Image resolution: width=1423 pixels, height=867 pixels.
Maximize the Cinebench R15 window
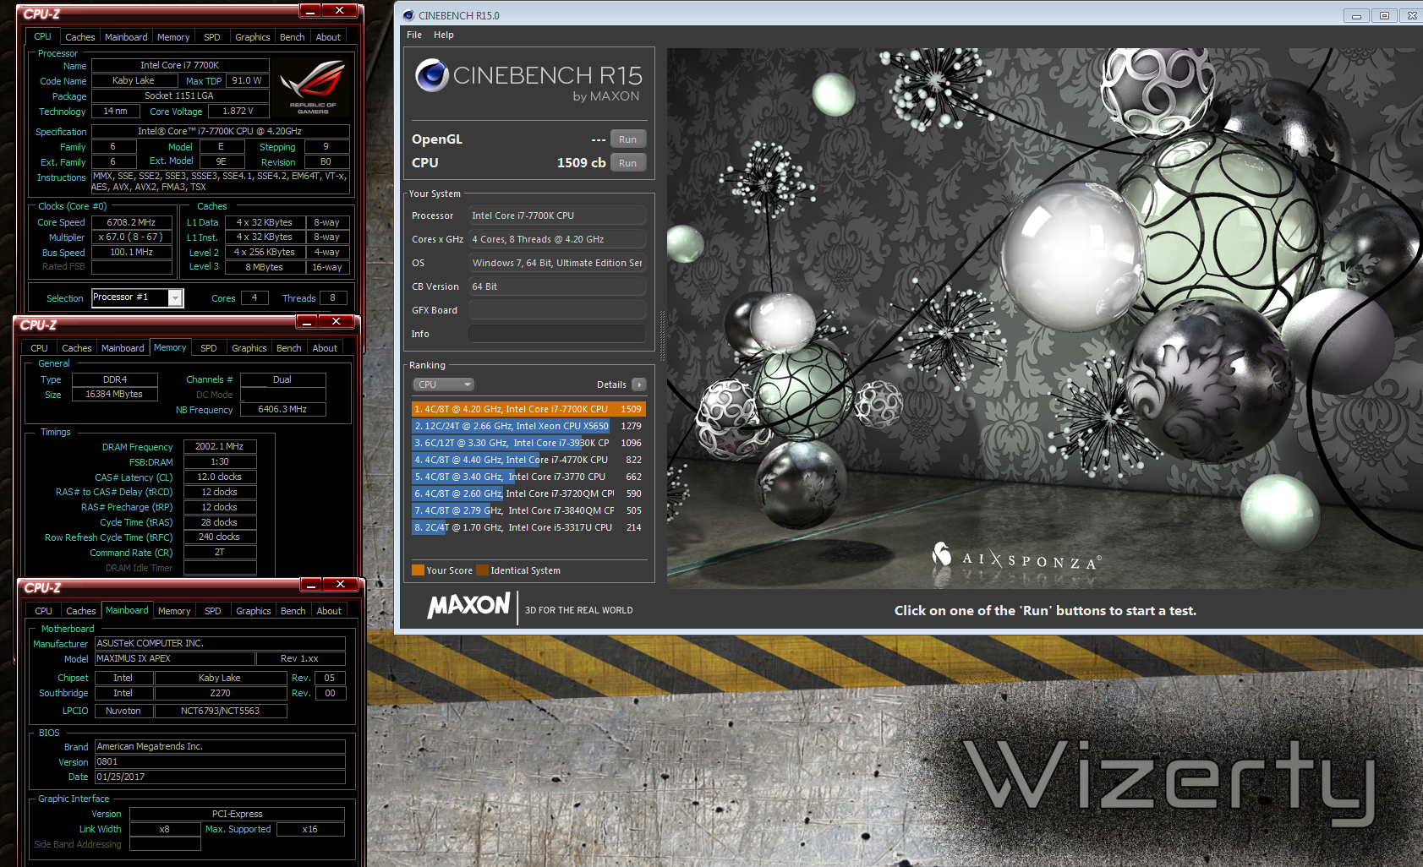1384,15
